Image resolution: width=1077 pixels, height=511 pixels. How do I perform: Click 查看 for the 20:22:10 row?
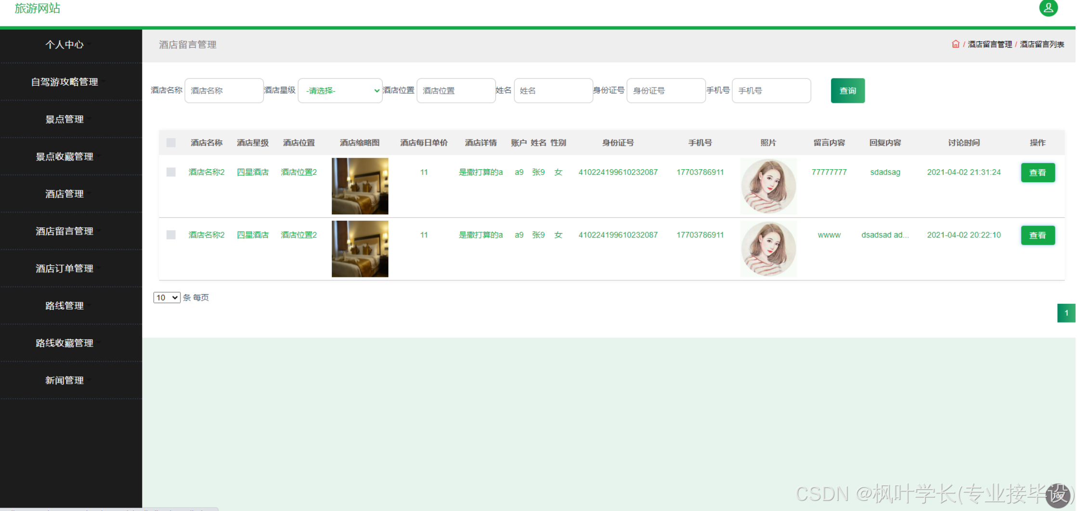tap(1038, 235)
